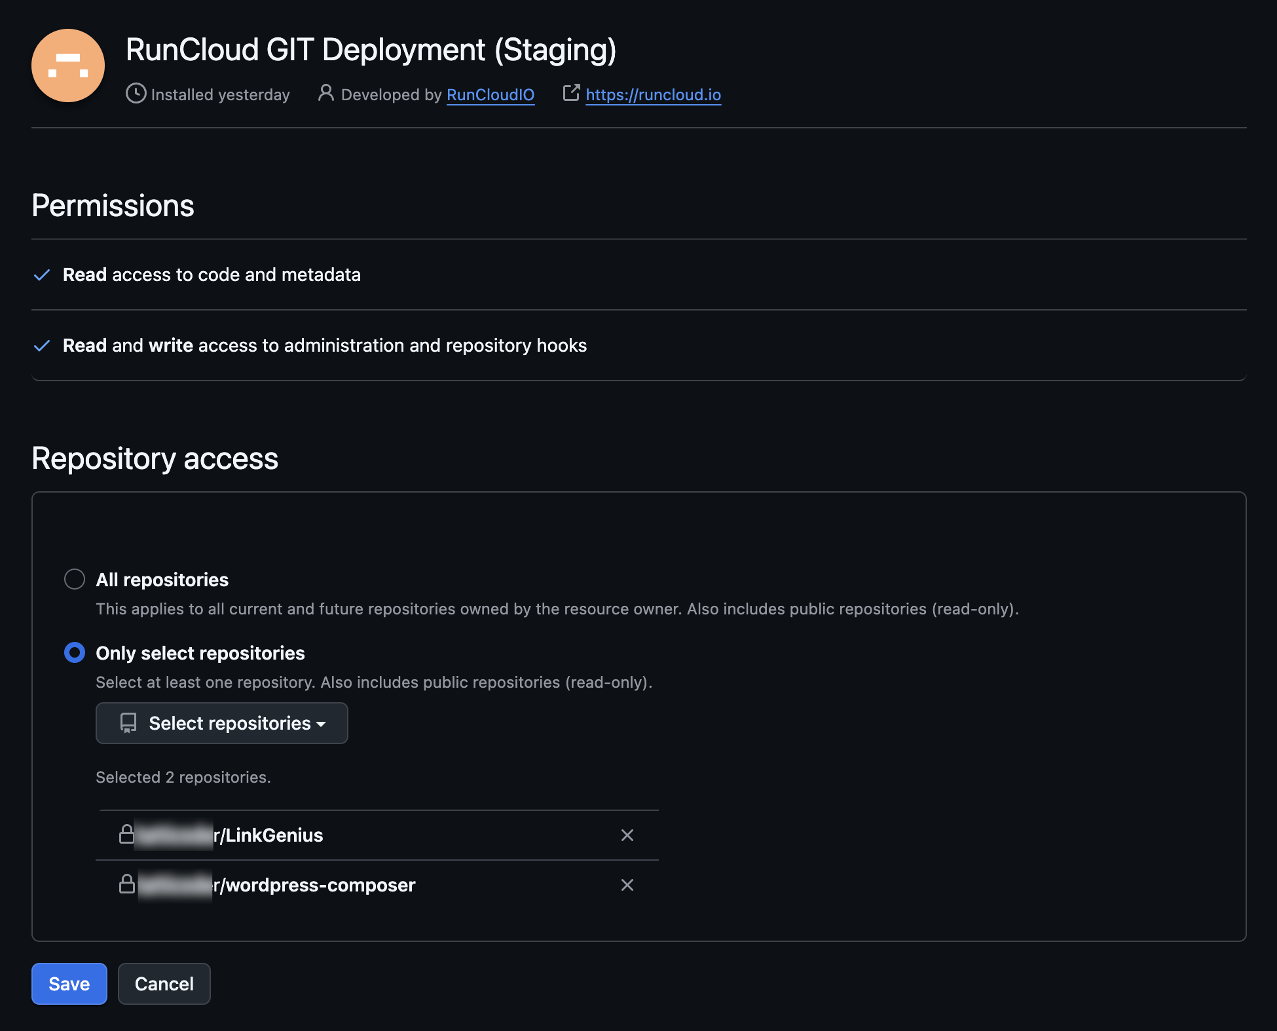Click the checkmark beside Read and write access
This screenshot has height=1031, width=1277.
click(x=42, y=346)
